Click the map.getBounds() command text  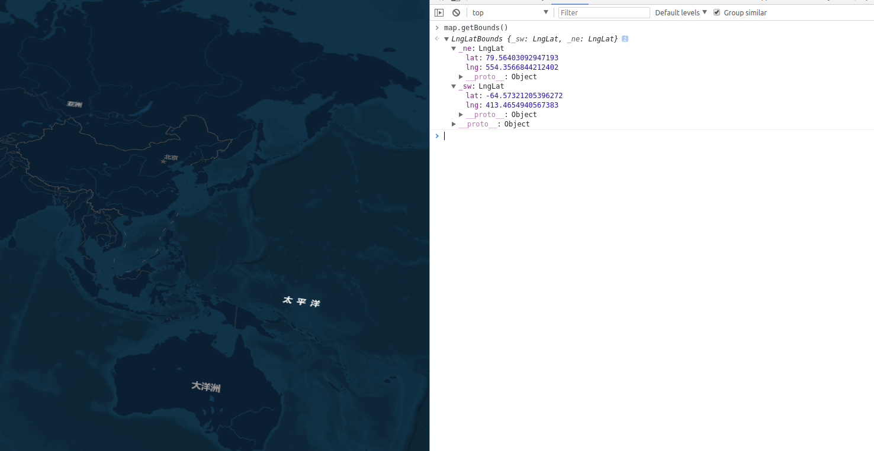pyautogui.click(x=474, y=27)
